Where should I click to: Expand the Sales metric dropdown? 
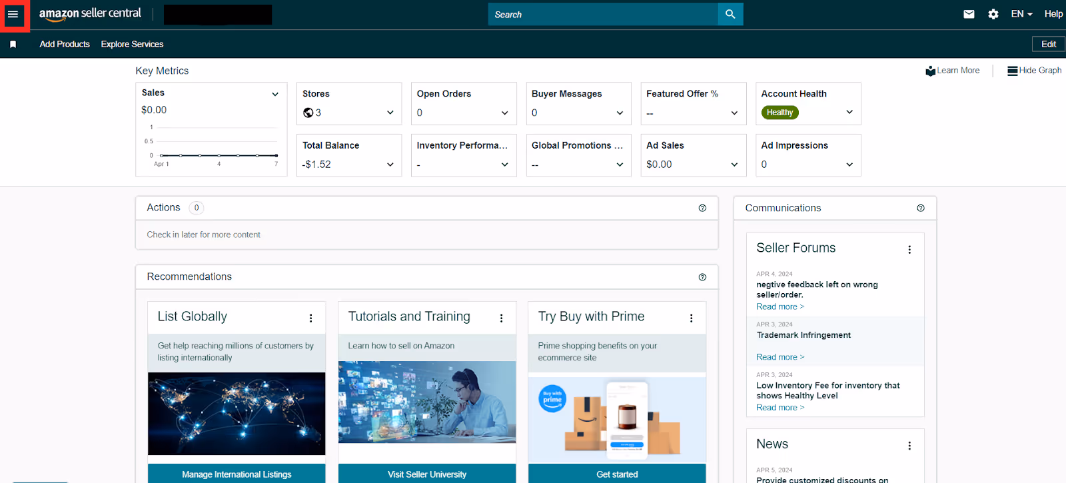(274, 94)
